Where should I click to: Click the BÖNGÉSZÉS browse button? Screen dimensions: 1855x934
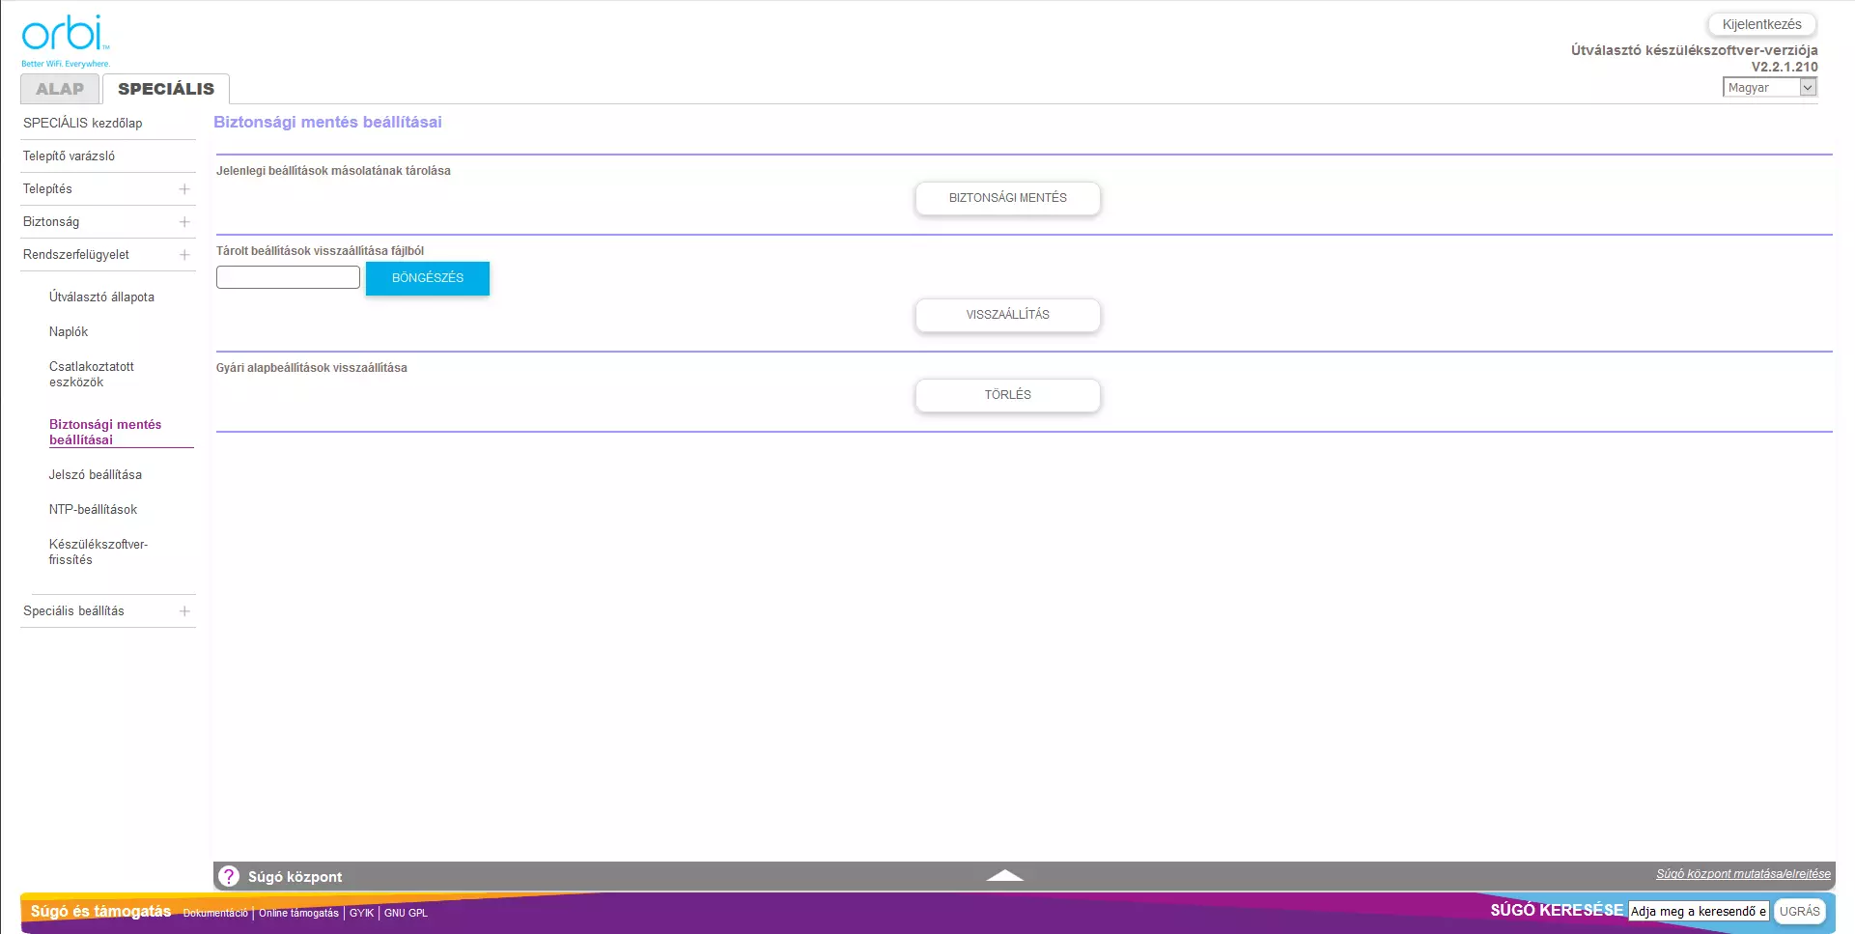[x=427, y=278]
